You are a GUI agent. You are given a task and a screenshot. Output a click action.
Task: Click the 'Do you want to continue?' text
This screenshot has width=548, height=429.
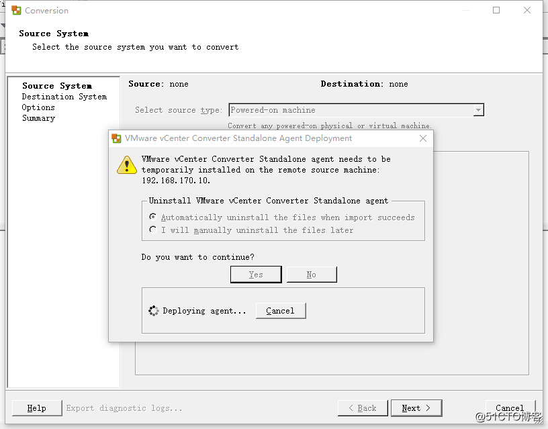[198, 257]
